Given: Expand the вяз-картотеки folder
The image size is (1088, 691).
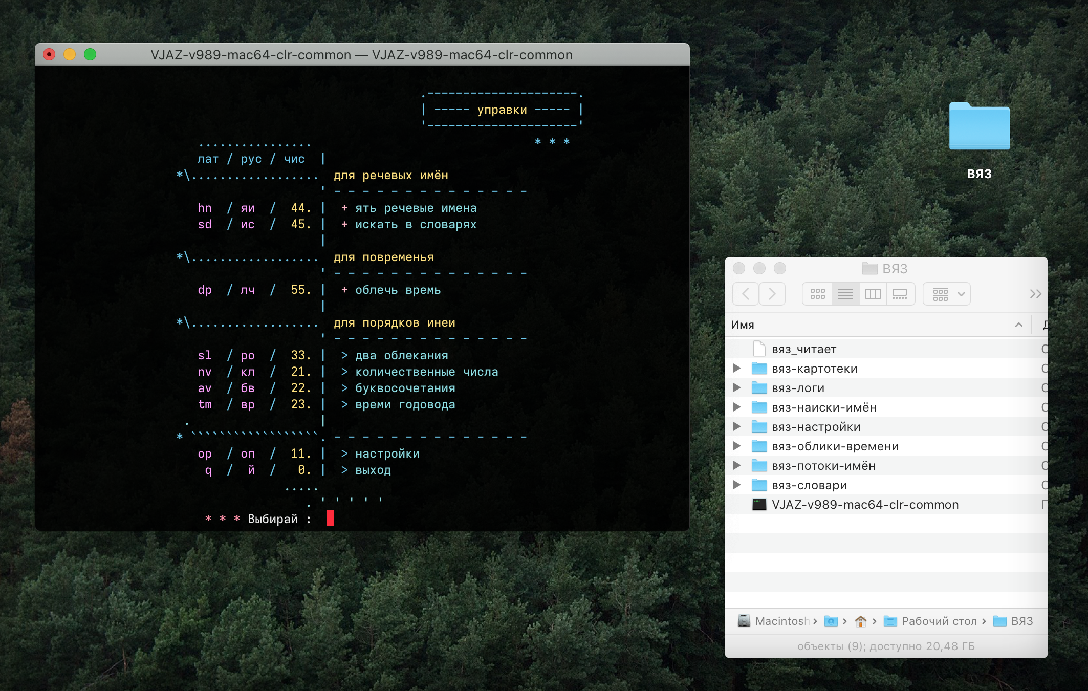Looking at the screenshot, I should tap(737, 368).
